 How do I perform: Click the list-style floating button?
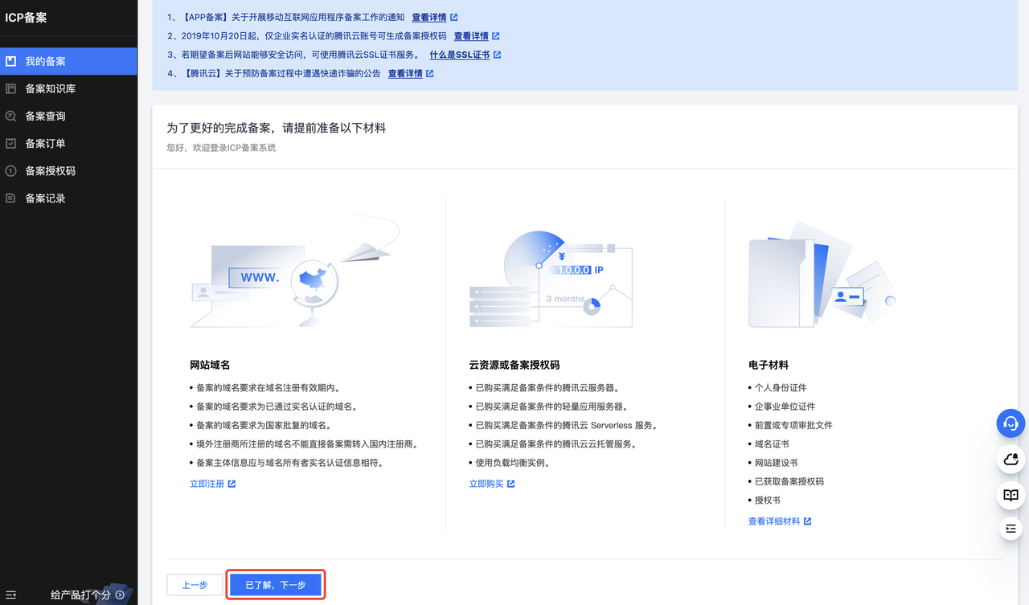(1011, 528)
